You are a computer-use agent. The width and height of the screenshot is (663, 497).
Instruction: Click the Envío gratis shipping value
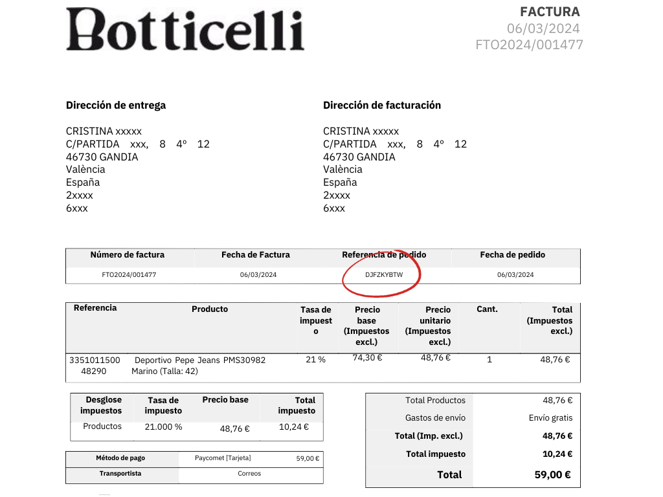tap(550, 418)
